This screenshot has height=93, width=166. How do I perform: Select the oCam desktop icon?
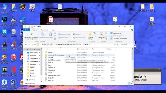(x=32, y=8)
